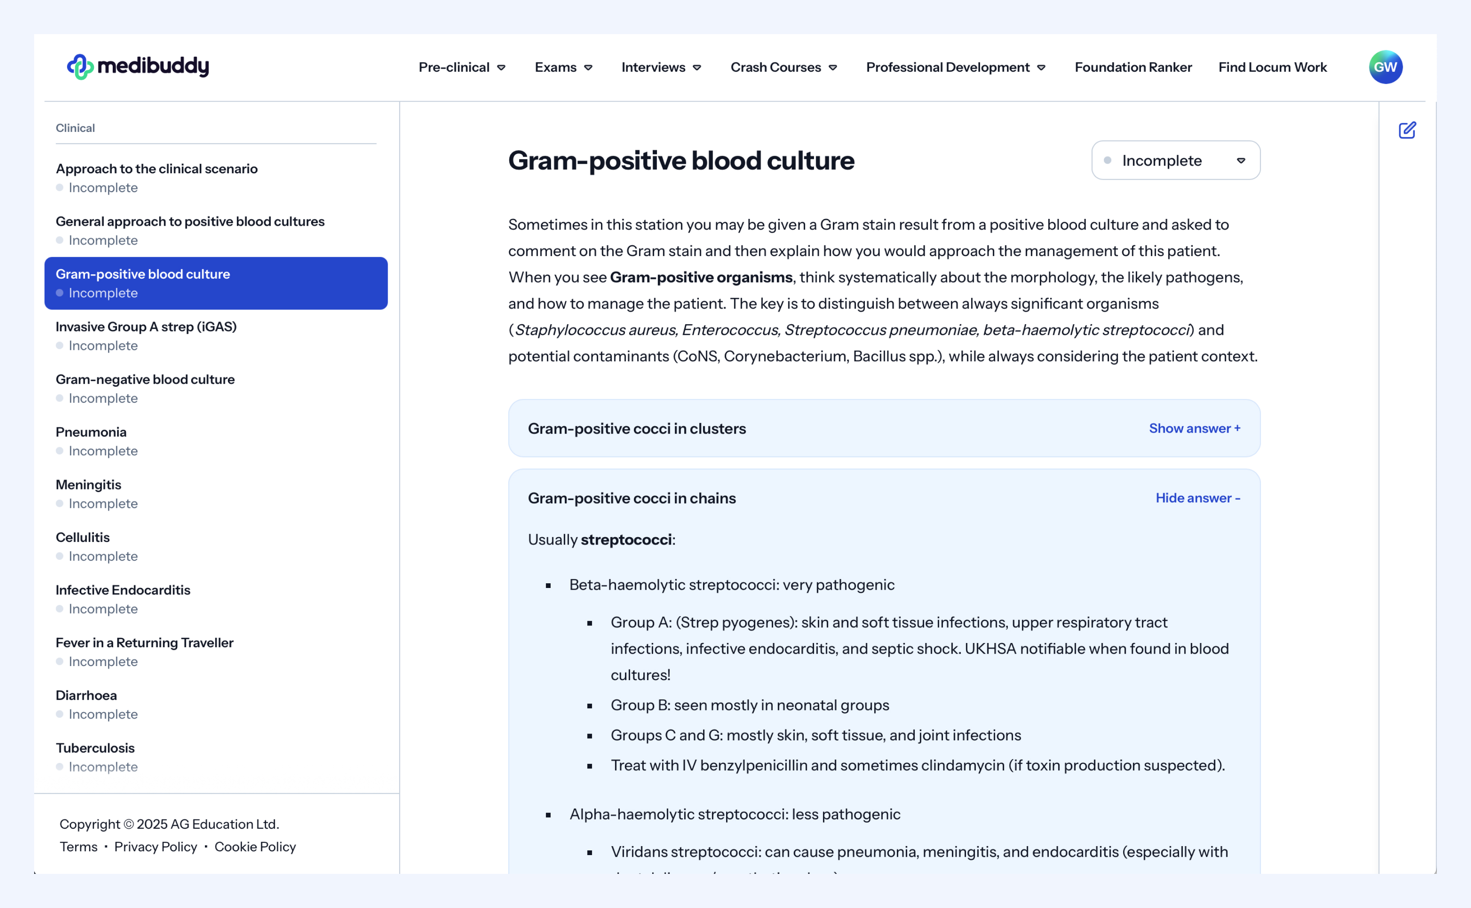Open the GW user avatar menu
The image size is (1471, 908).
pyautogui.click(x=1385, y=67)
